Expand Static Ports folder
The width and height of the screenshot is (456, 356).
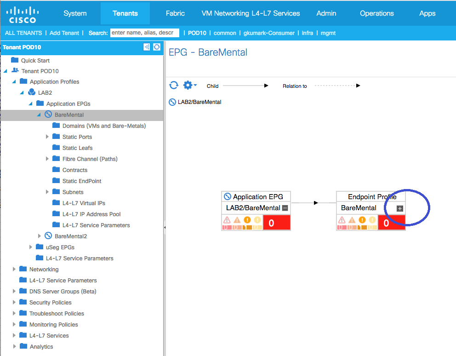click(47, 137)
